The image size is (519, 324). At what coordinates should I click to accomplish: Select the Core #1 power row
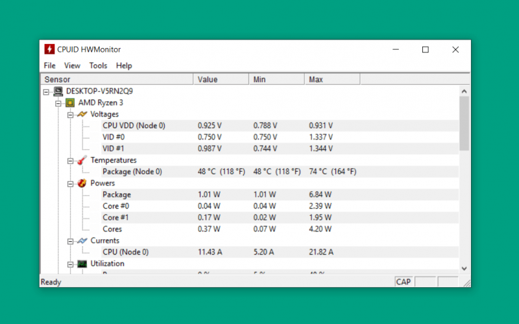pyautogui.click(x=280, y=218)
